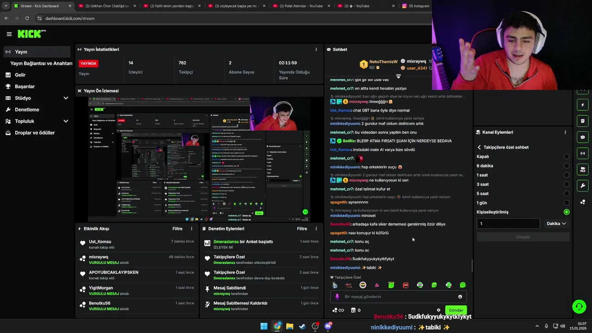Open the Etkinlik Akışı three-dot menu
Image resolution: width=592 pixels, height=333 pixels.
click(191, 228)
